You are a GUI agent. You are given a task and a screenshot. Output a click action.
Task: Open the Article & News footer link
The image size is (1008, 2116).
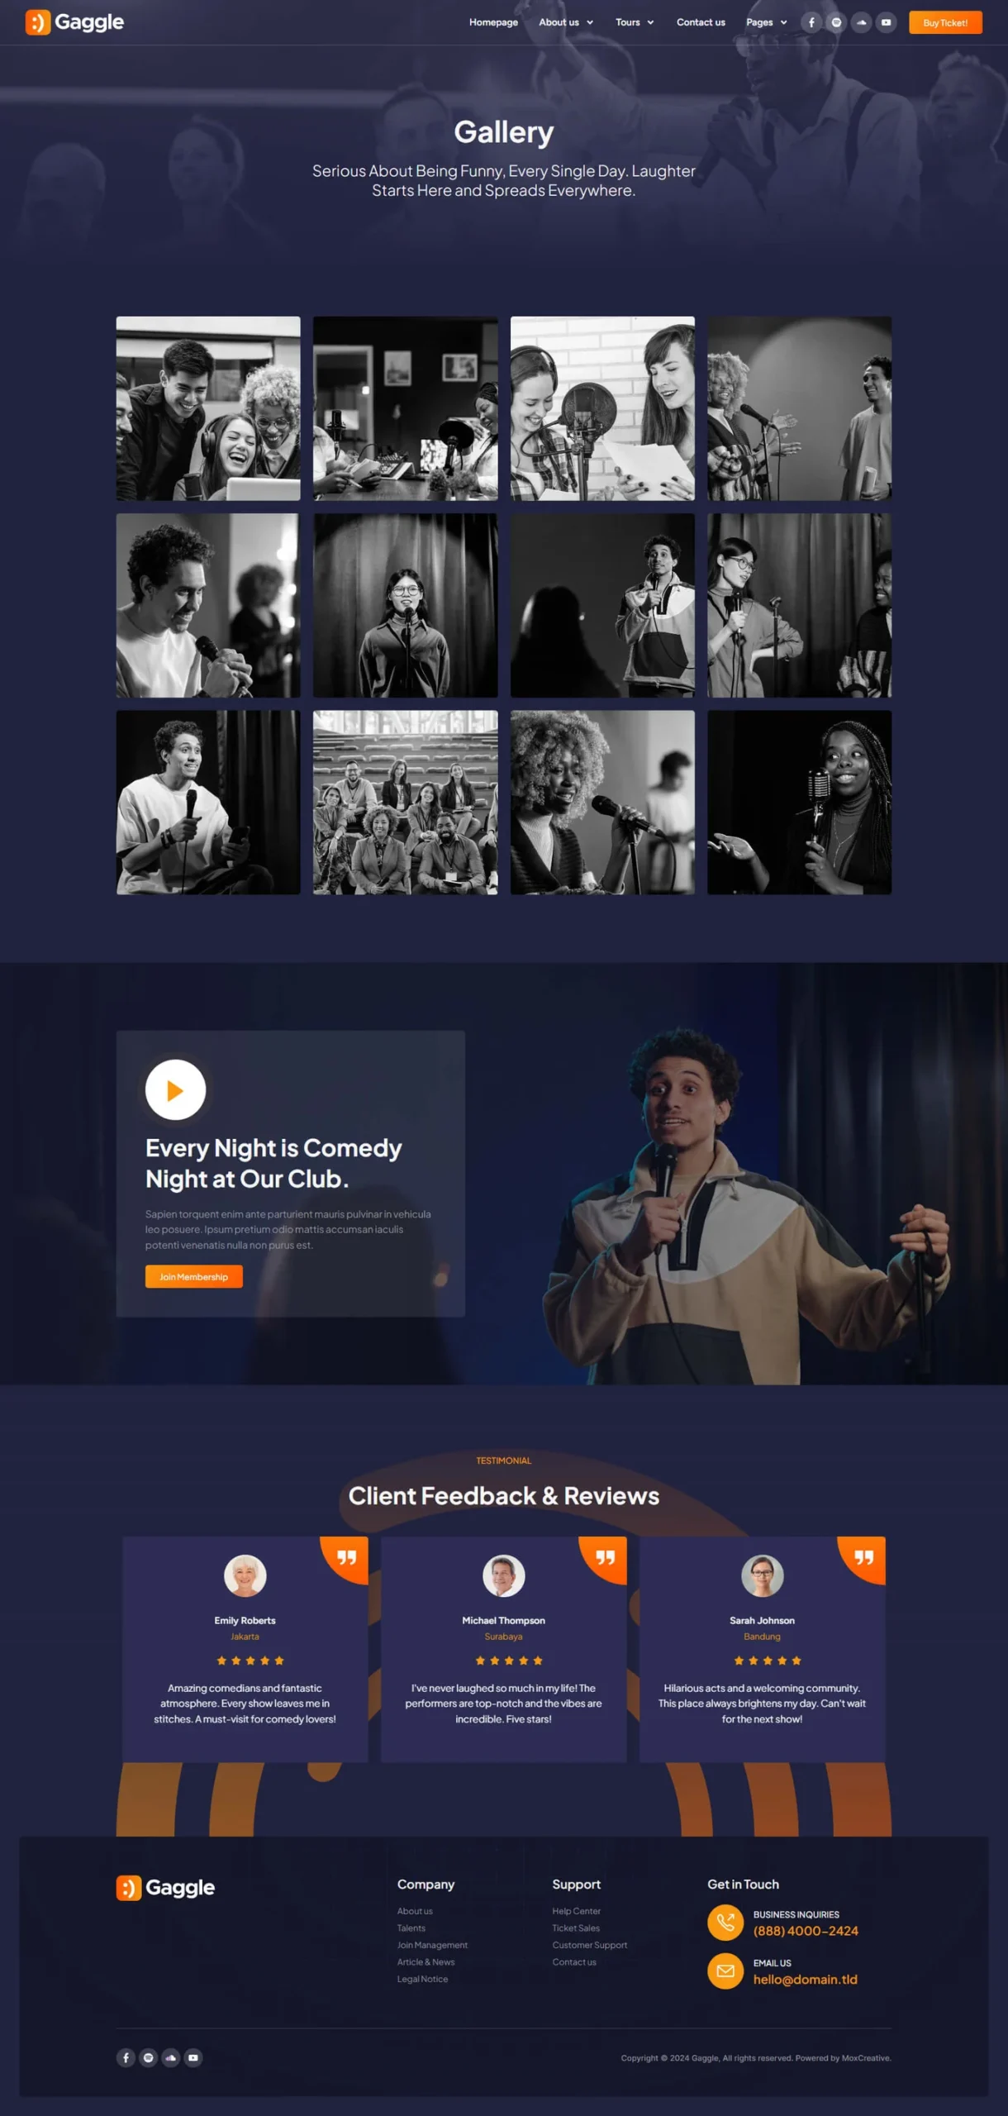tap(426, 1961)
